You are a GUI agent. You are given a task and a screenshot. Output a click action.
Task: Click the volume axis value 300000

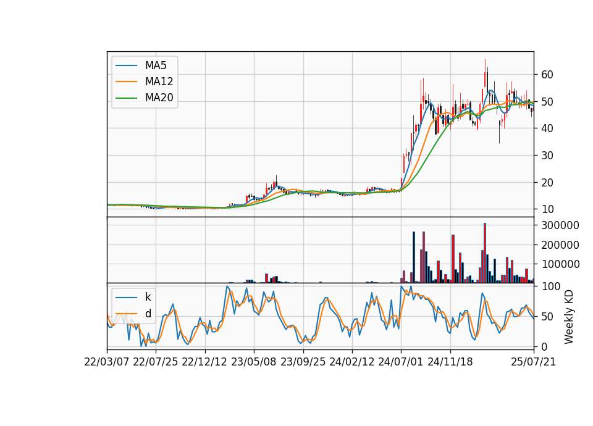coord(560,226)
